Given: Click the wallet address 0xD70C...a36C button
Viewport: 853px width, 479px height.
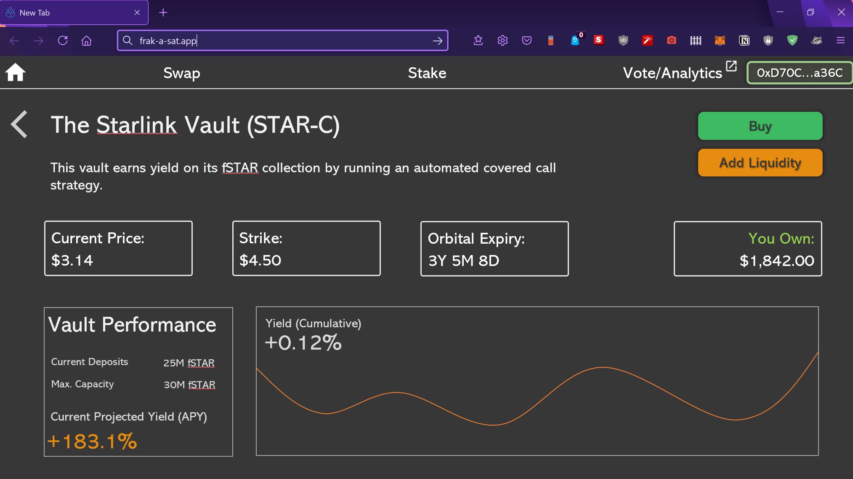Looking at the screenshot, I should 800,73.
